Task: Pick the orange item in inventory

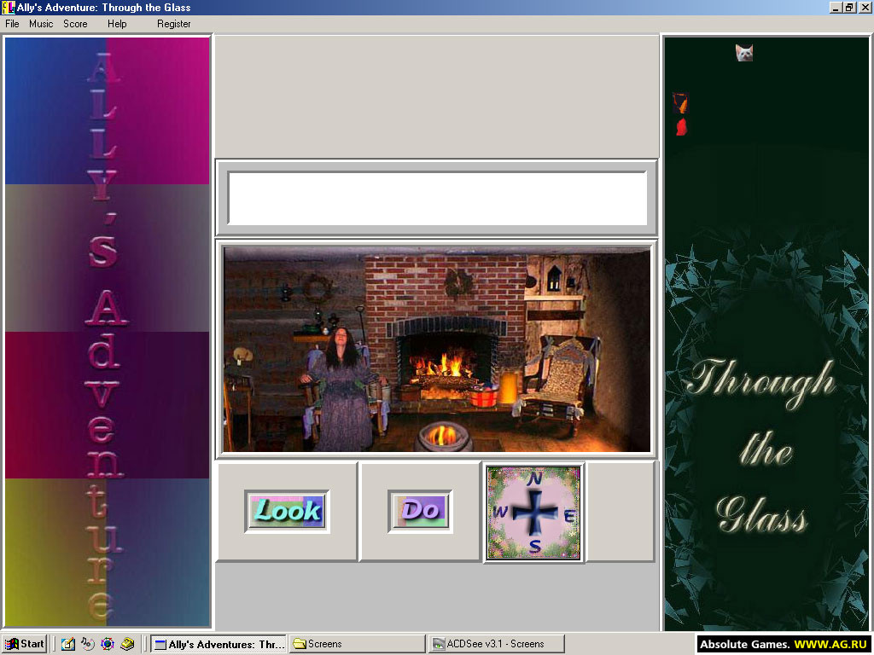Action: [x=680, y=102]
